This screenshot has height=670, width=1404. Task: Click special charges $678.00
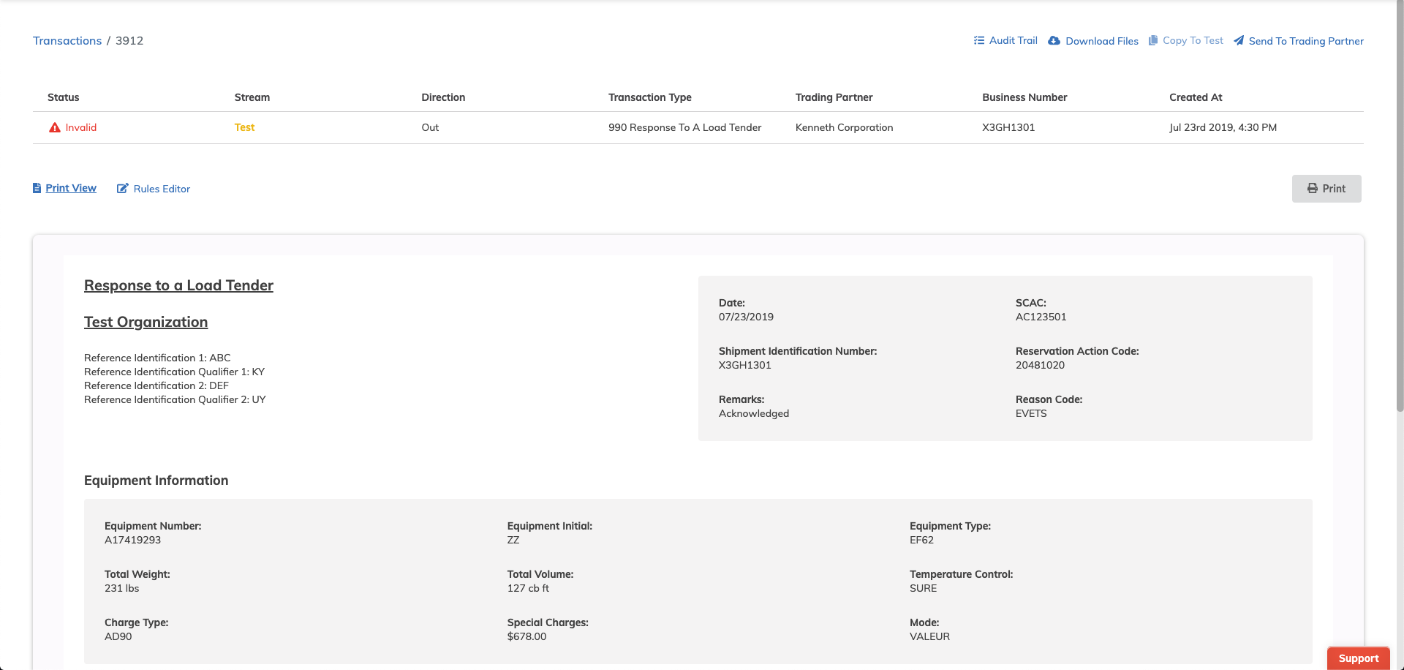tap(526, 636)
